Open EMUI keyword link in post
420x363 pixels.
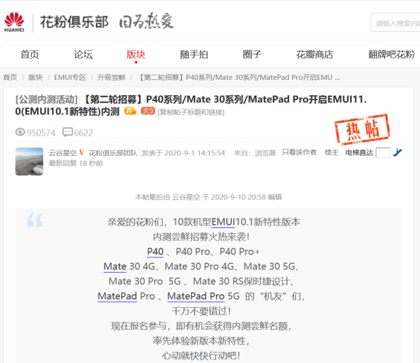click(223, 222)
